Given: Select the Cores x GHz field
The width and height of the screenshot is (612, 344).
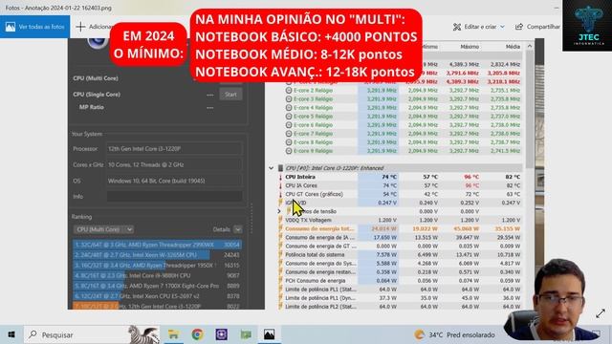Looking at the screenshot, I should [x=174, y=164].
